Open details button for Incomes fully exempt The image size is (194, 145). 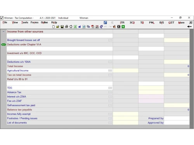pyautogui.click(x=110, y=114)
